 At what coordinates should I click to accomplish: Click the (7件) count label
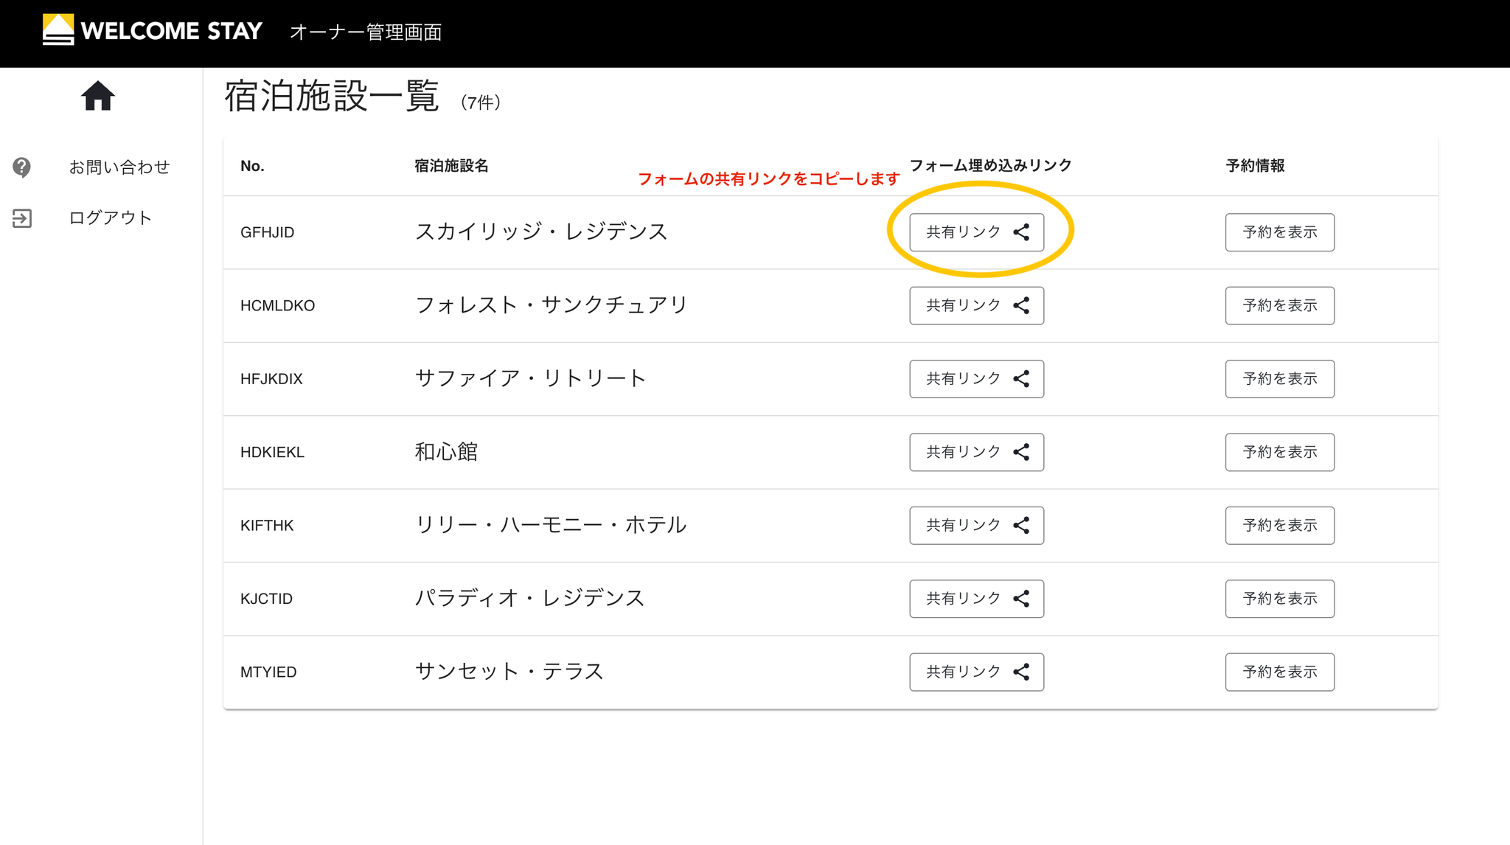(480, 102)
